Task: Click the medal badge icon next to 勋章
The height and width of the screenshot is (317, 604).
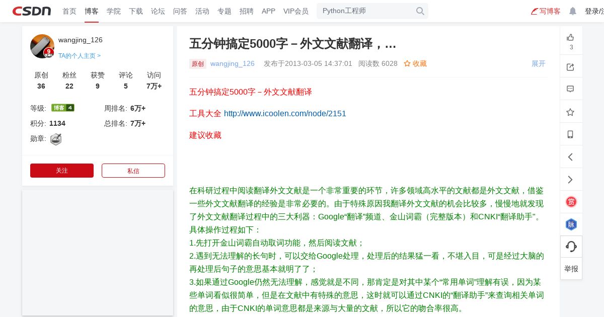Action: pyautogui.click(x=56, y=139)
